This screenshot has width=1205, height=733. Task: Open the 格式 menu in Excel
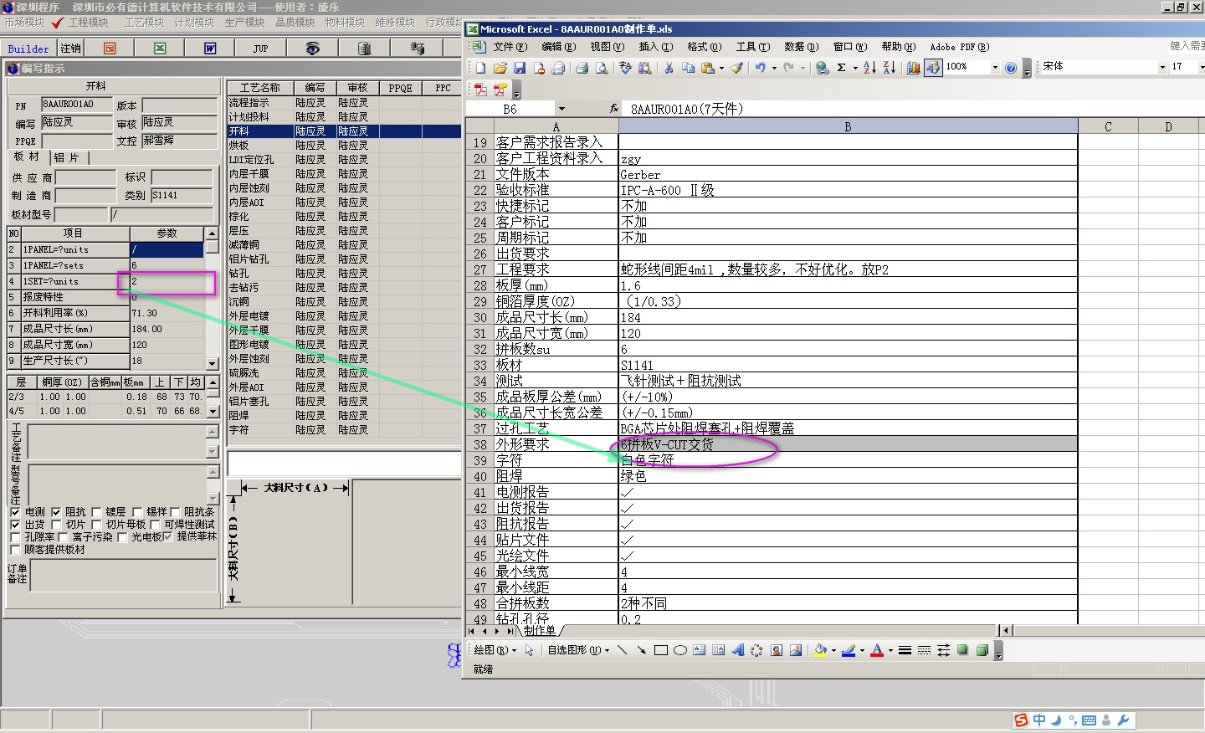click(704, 47)
